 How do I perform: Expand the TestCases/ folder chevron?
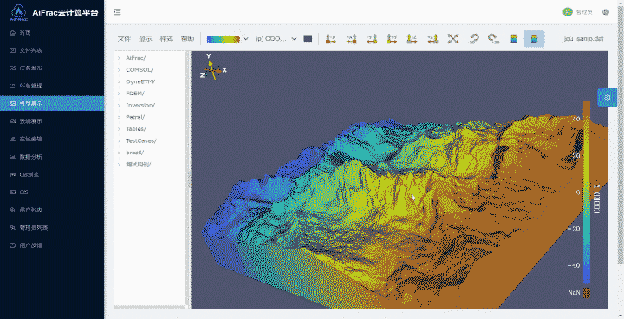coord(119,140)
